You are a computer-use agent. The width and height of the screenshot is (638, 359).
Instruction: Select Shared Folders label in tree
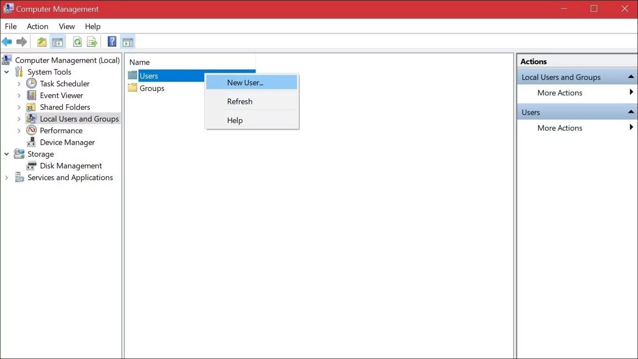click(x=65, y=107)
